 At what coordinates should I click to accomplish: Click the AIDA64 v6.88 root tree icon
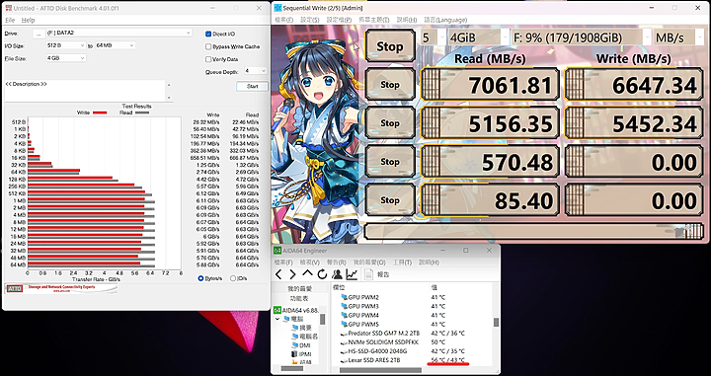pyautogui.click(x=277, y=310)
